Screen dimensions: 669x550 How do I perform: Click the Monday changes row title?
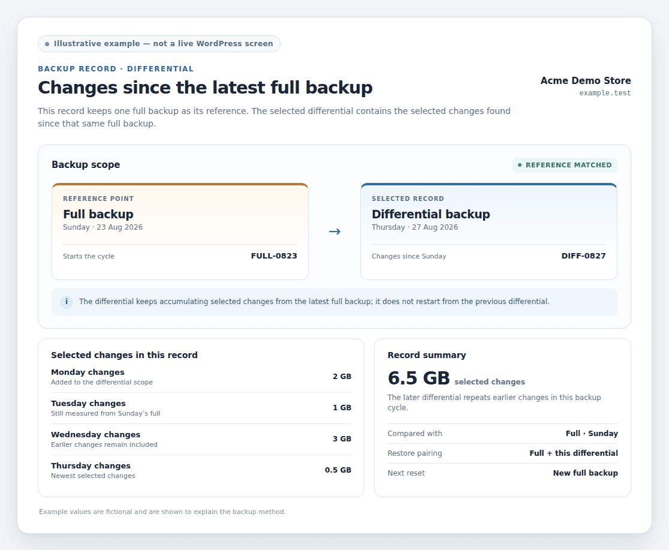point(88,372)
